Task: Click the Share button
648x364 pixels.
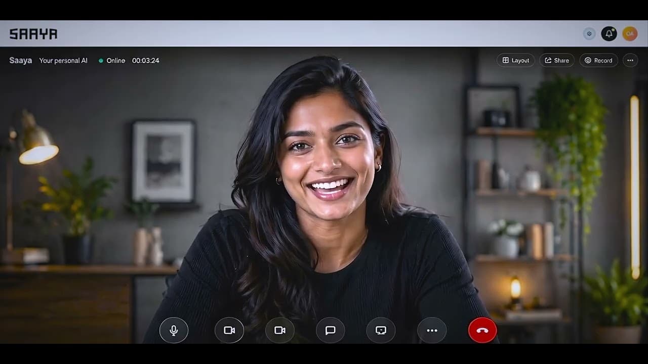Action: tap(557, 60)
